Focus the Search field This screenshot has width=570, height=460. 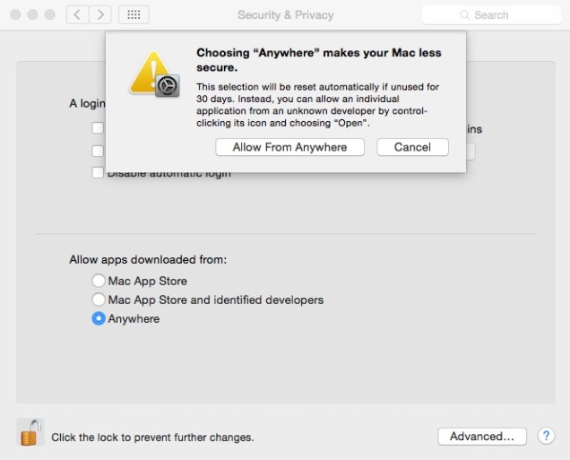point(491,15)
